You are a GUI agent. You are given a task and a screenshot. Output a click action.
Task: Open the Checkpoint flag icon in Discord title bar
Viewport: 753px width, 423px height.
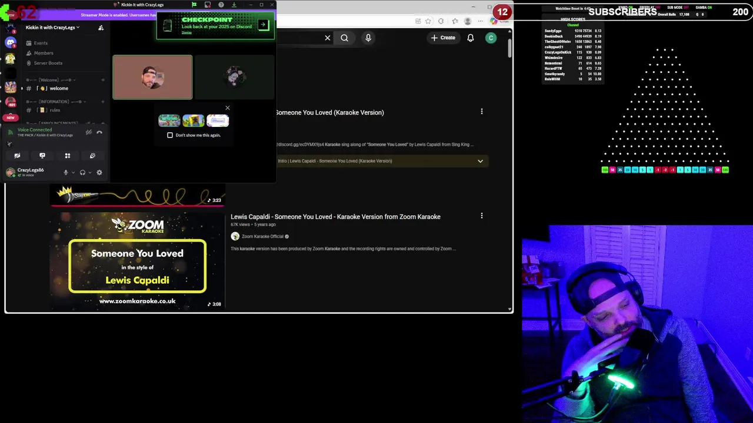194,5
